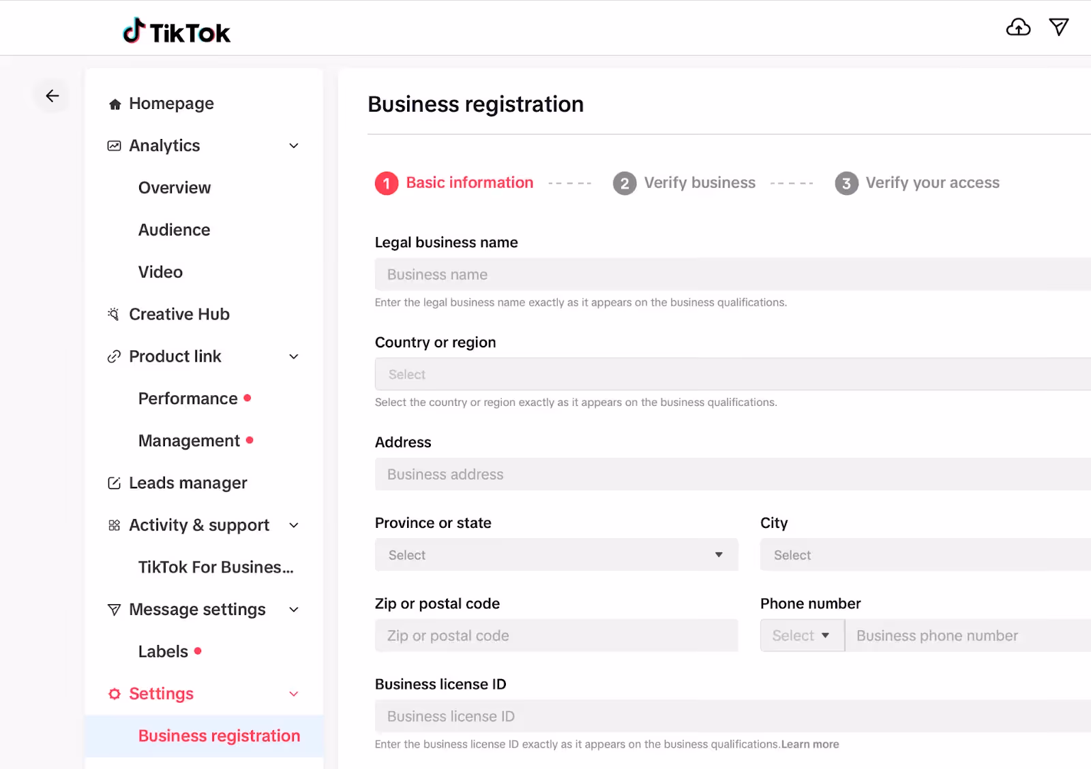This screenshot has height=769, width=1091.
Task: Click the back arrow button
Action: (x=53, y=96)
